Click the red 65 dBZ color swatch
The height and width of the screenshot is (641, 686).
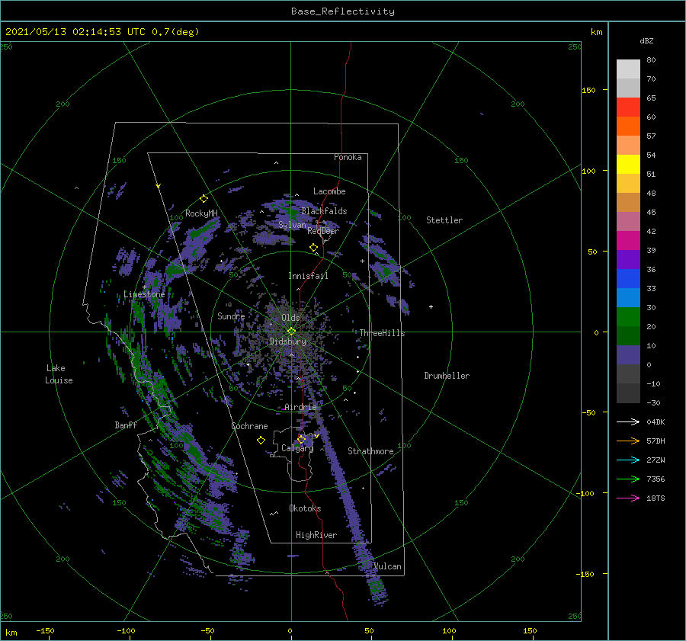[628, 107]
